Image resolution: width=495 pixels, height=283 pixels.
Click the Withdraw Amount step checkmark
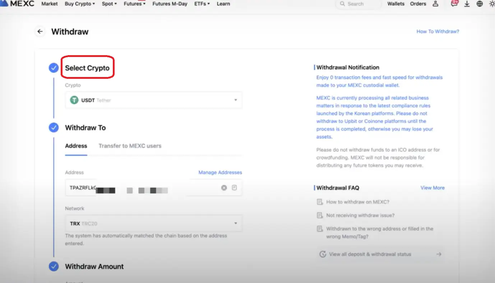(54, 266)
